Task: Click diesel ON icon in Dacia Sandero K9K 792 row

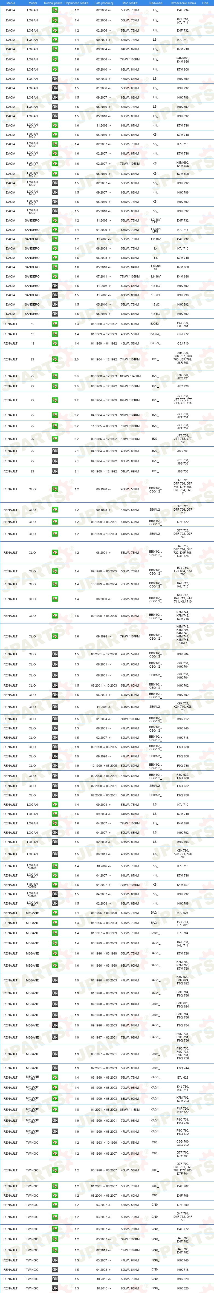Action: coord(55,286)
